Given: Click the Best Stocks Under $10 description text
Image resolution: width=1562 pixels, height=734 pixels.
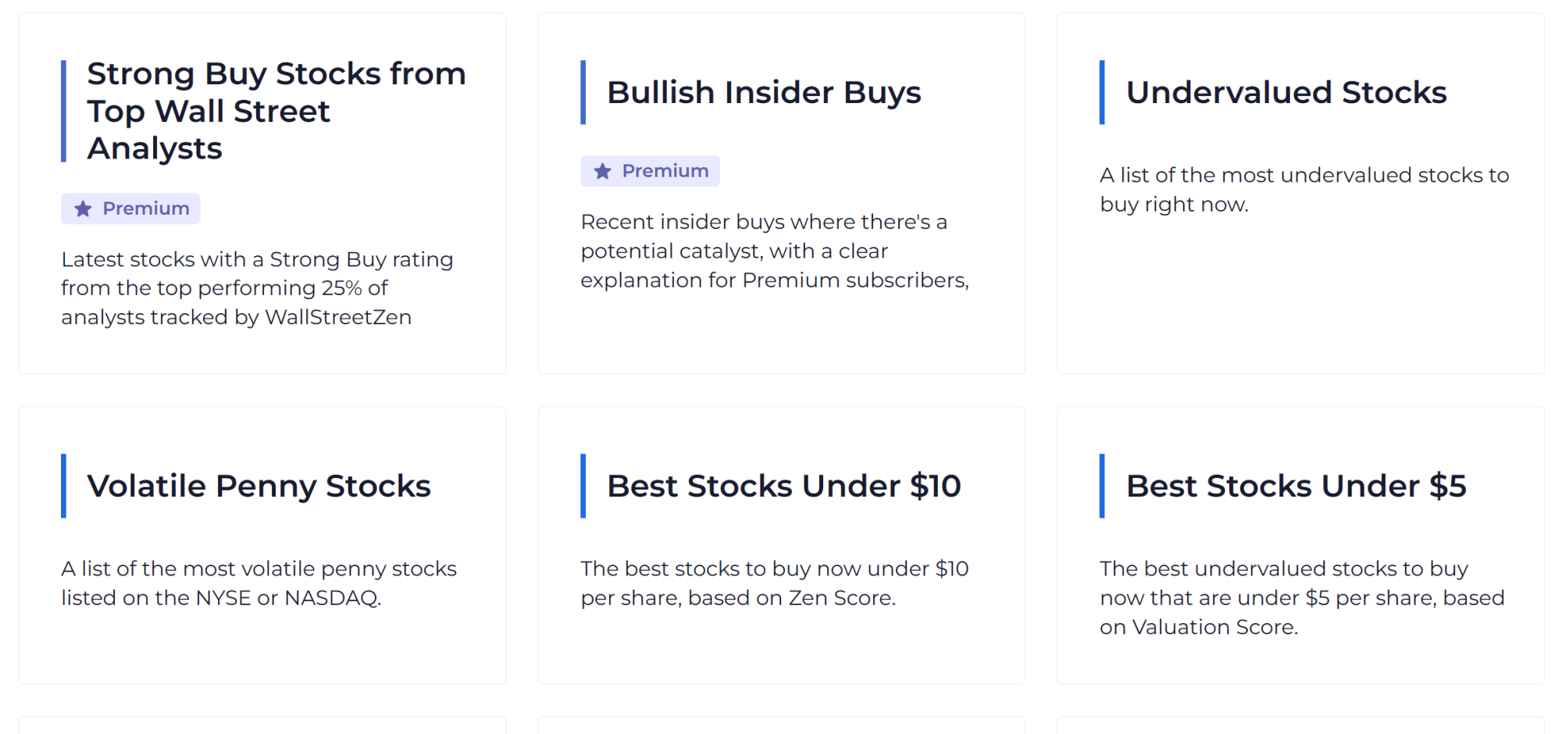Looking at the screenshot, I should pos(774,583).
